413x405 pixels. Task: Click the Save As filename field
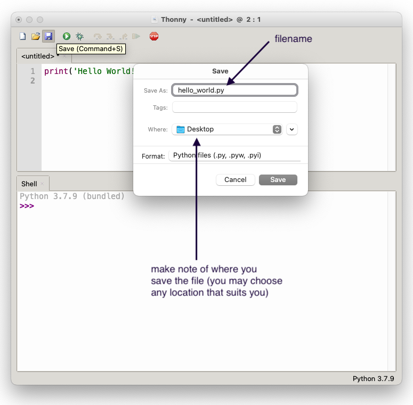point(234,90)
